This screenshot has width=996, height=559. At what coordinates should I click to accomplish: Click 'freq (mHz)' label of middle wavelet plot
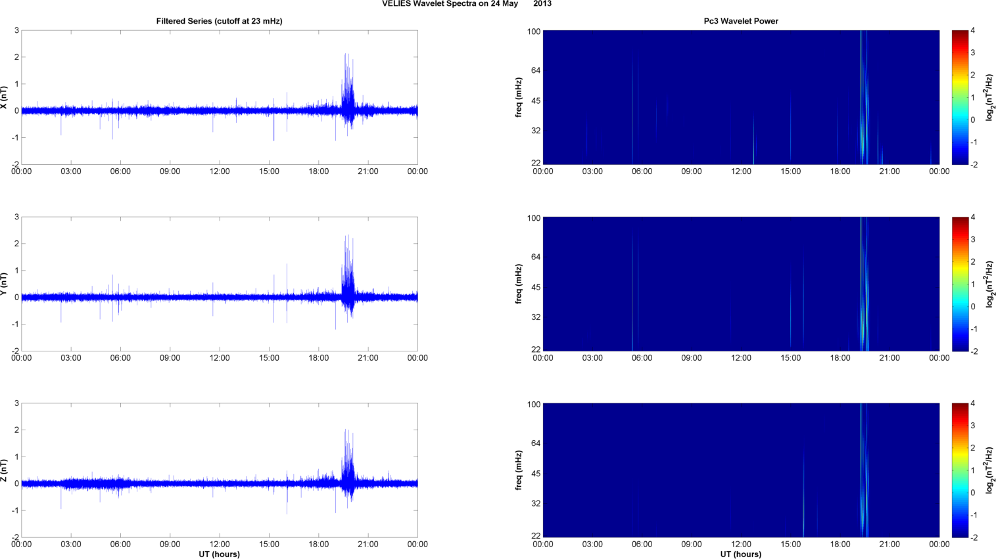pyautogui.click(x=519, y=284)
